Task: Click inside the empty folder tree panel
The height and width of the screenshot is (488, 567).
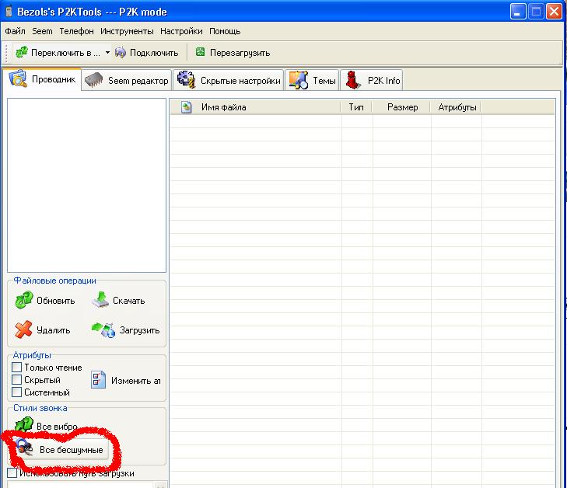Action: click(x=87, y=185)
